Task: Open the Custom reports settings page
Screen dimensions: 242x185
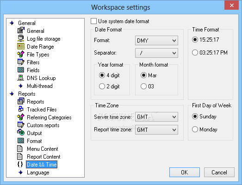Action: click(x=43, y=125)
